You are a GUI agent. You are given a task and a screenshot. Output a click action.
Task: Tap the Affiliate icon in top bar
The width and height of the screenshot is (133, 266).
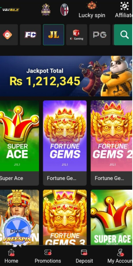pyautogui.click(x=124, y=6)
